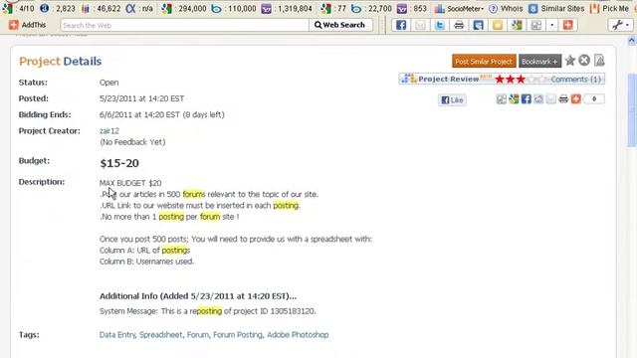Click the Project Review label
The width and height of the screenshot is (637, 358).
(x=449, y=80)
